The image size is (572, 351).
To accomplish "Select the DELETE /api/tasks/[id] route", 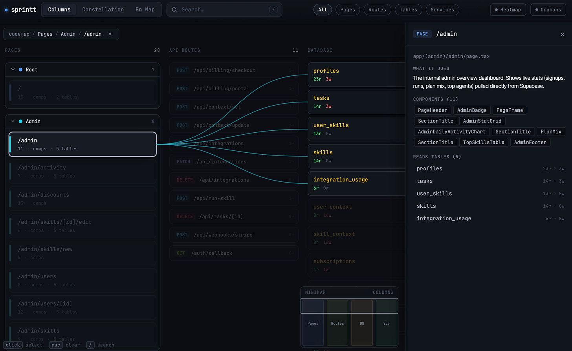I will click(234, 216).
